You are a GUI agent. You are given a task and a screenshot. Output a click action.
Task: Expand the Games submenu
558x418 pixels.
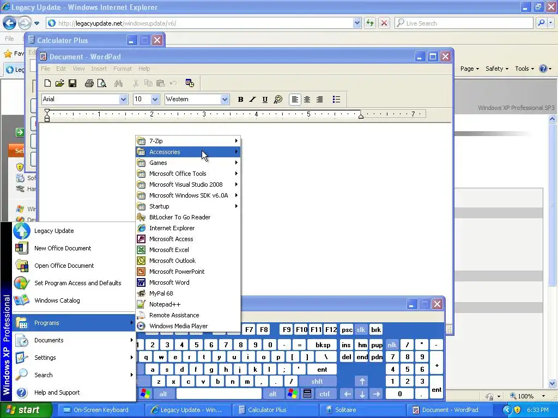click(x=188, y=163)
